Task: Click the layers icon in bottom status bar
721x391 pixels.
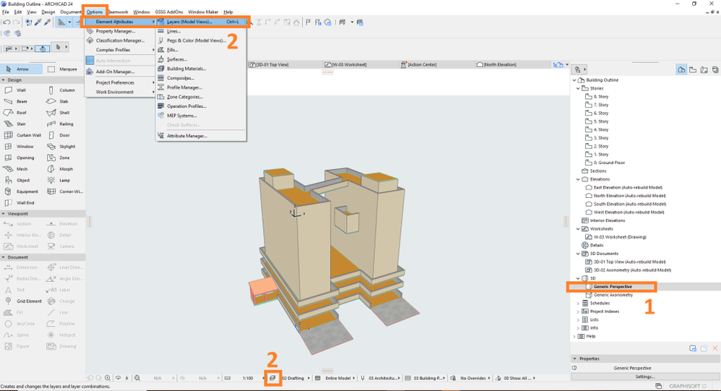Action: (272, 378)
